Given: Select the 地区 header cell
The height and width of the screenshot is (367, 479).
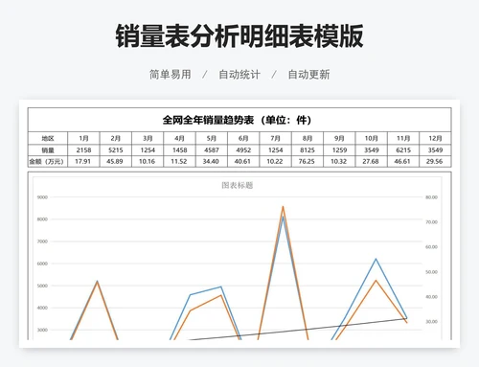Looking at the screenshot, I should coord(48,138).
